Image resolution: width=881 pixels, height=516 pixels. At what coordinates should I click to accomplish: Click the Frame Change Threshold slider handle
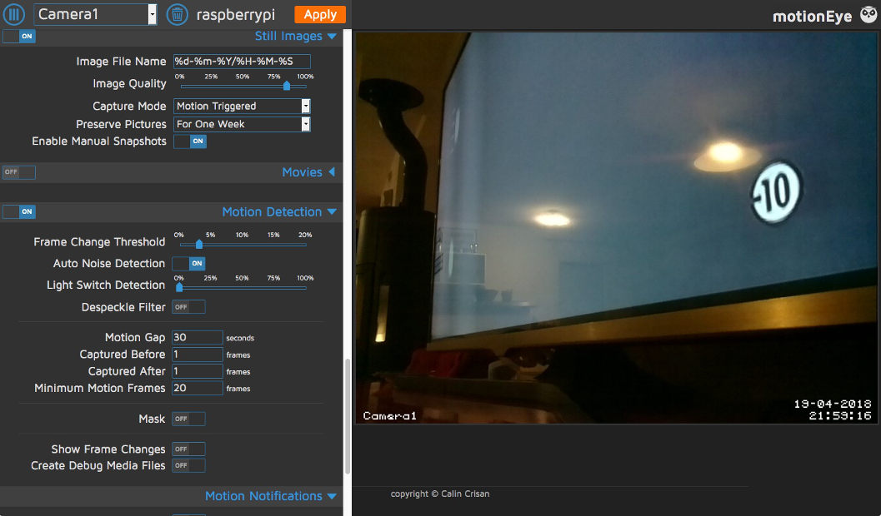tap(198, 245)
